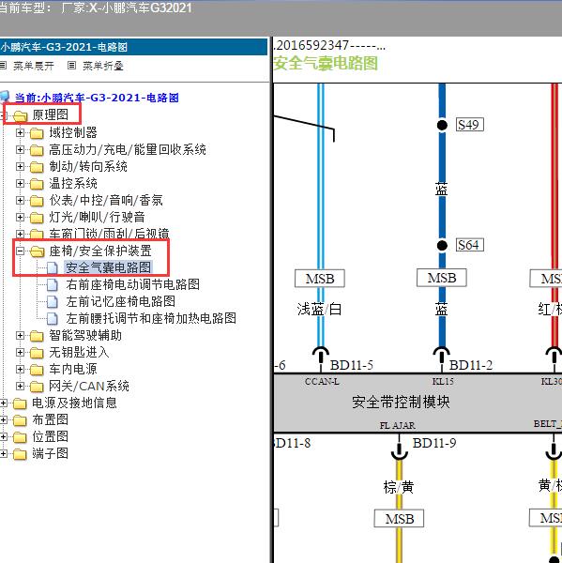Click open folder icon beside 座椅/安全保护装置

click(x=37, y=251)
